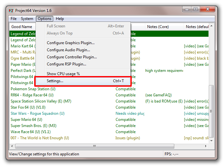
Task: Choose Configure Graphics Plugin...
Action: 83,43
